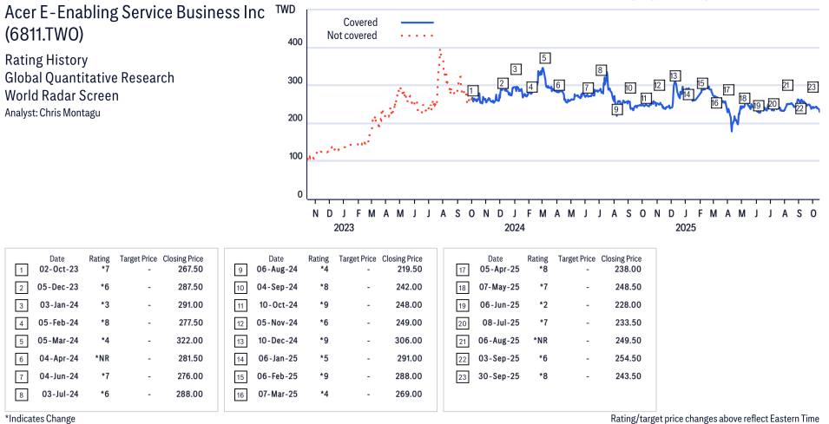The image size is (829, 424).
Task: Click number box 17 in rating table
Action: pyautogui.click(x=460, y=270)
